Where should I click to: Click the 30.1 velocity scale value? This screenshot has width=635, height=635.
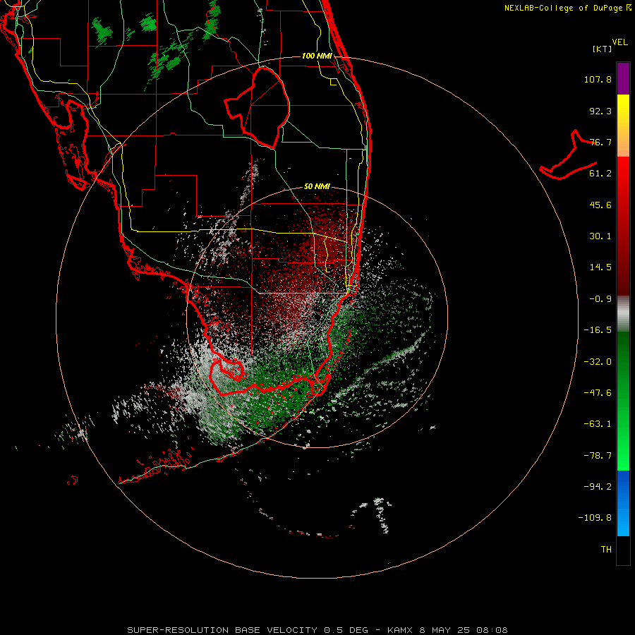(600, 236)
